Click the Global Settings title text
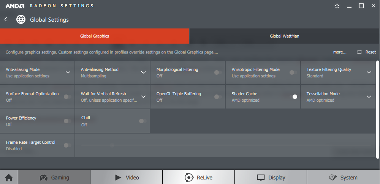 click(x=49, y=20)
